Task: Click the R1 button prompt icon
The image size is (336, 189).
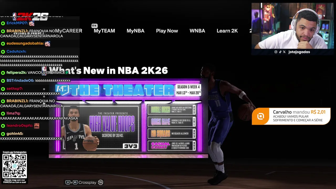Action: (x=75, y=182)
